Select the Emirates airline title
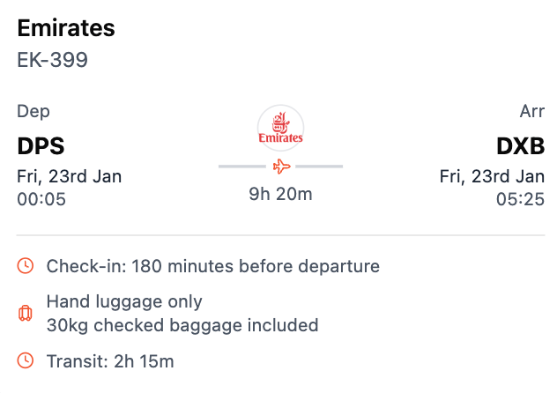The width and height of the screenshot is (557, 393). click(66, 28)
